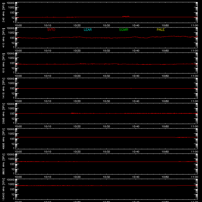
Task: Select the 245 MHz [SFU] axis label
Action: [4, 12]
